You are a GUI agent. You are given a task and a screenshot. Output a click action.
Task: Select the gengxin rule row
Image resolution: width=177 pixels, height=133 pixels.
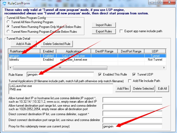(87, 56)
